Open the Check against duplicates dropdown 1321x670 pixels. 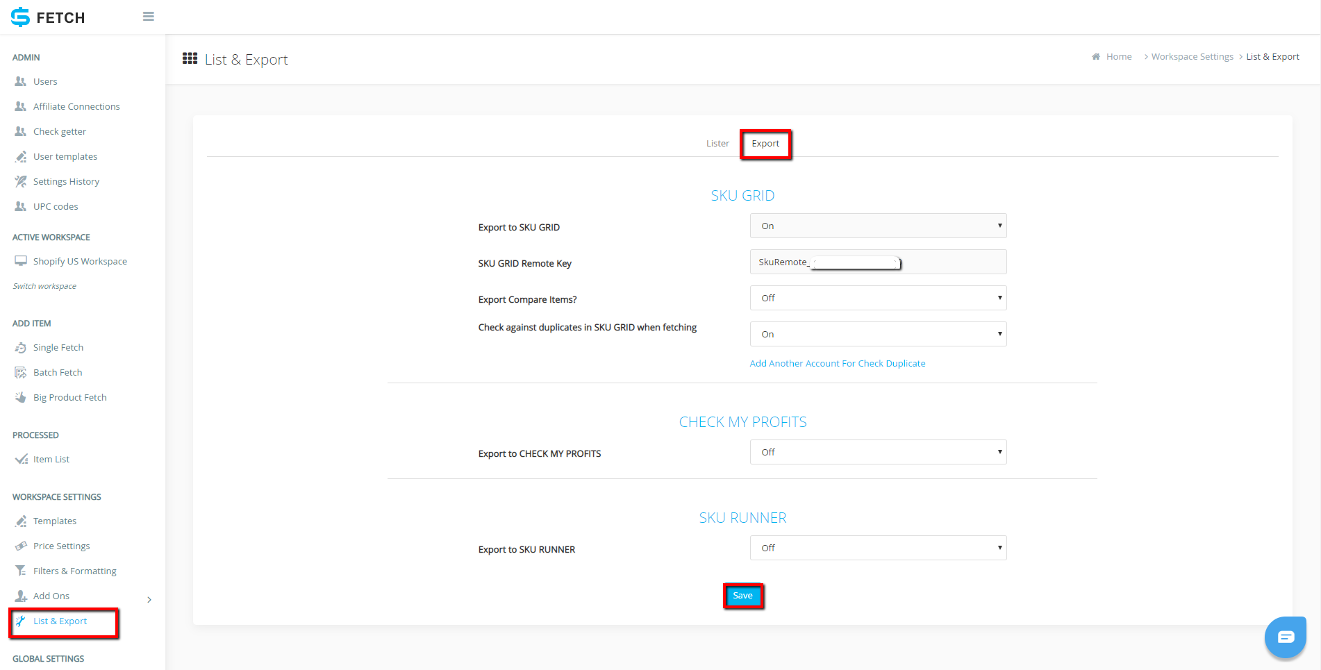[x=878, y=334]
